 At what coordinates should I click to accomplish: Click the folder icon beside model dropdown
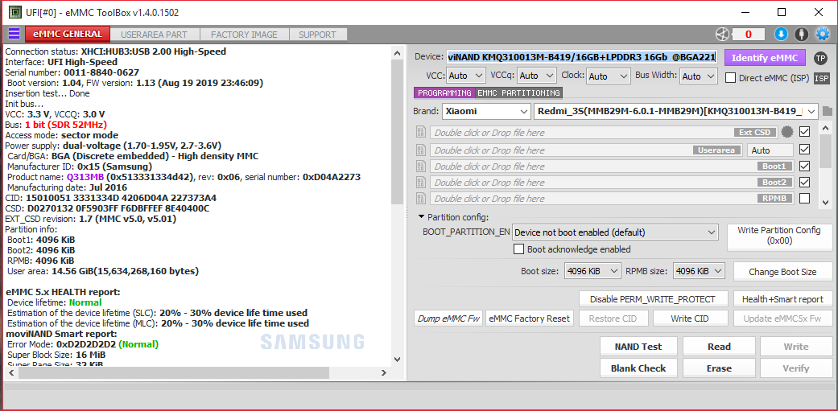click(x=828, y=112)
